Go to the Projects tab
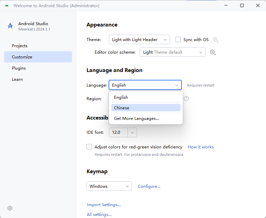 pyautogui.click(x=38, y=46)
